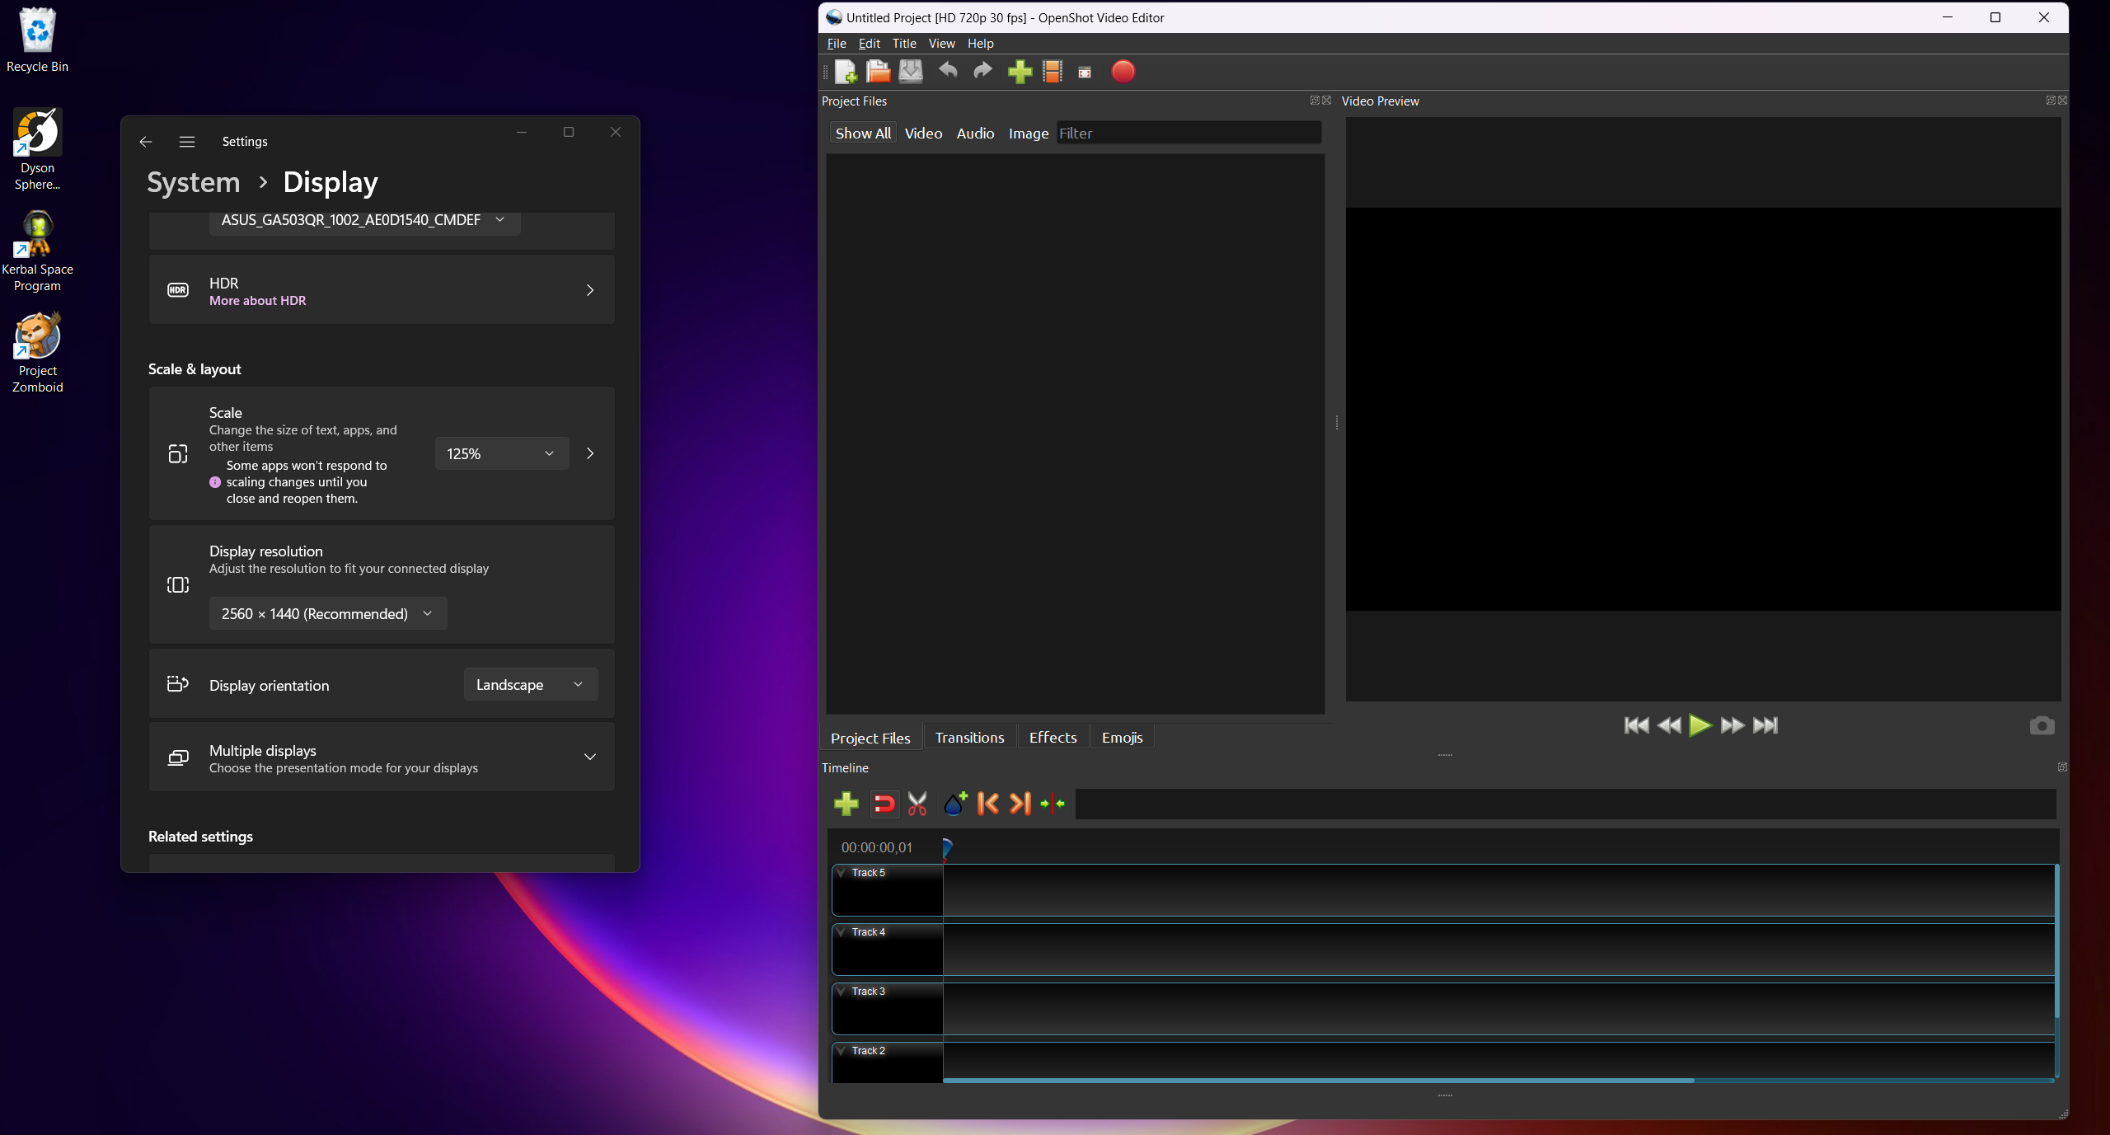Click inside the project files Filter field

coord(1188,133)
